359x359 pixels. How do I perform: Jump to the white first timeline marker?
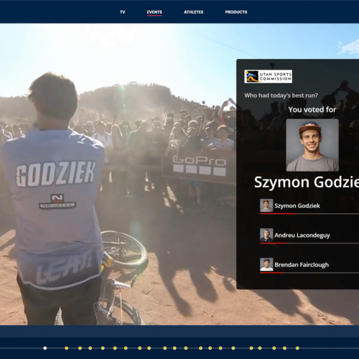tap(45, 348)
